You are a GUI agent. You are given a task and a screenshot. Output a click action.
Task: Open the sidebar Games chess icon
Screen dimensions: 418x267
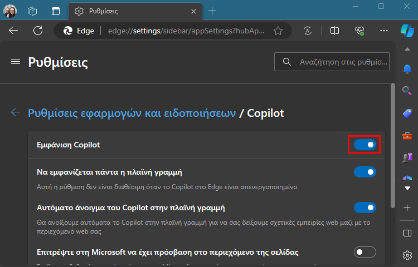coord(407,158)
